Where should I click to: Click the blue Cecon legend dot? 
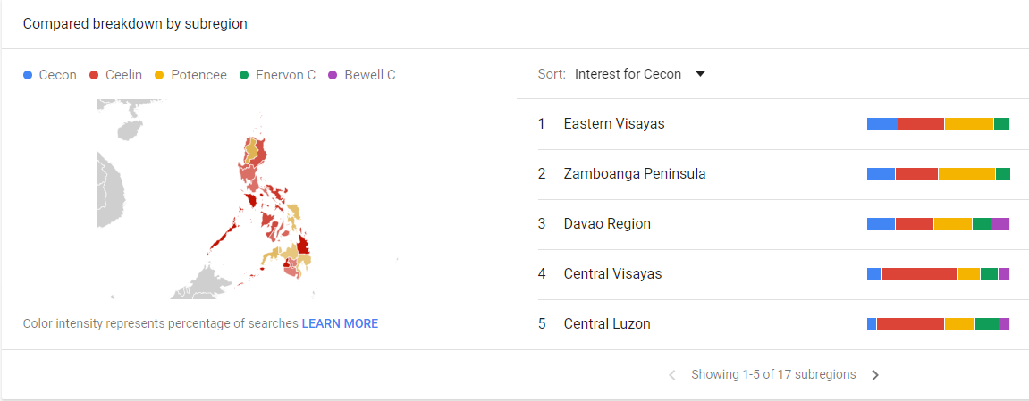(29, 75)
